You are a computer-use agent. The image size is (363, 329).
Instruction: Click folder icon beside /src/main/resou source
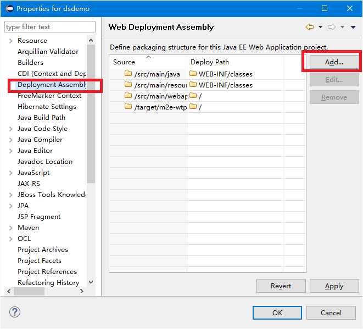[128, 84]
